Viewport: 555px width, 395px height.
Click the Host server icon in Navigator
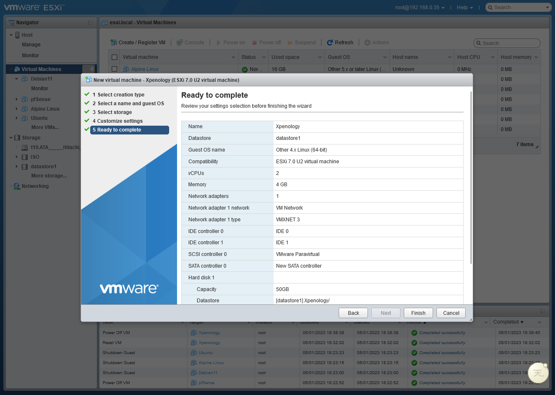point(18,35)
